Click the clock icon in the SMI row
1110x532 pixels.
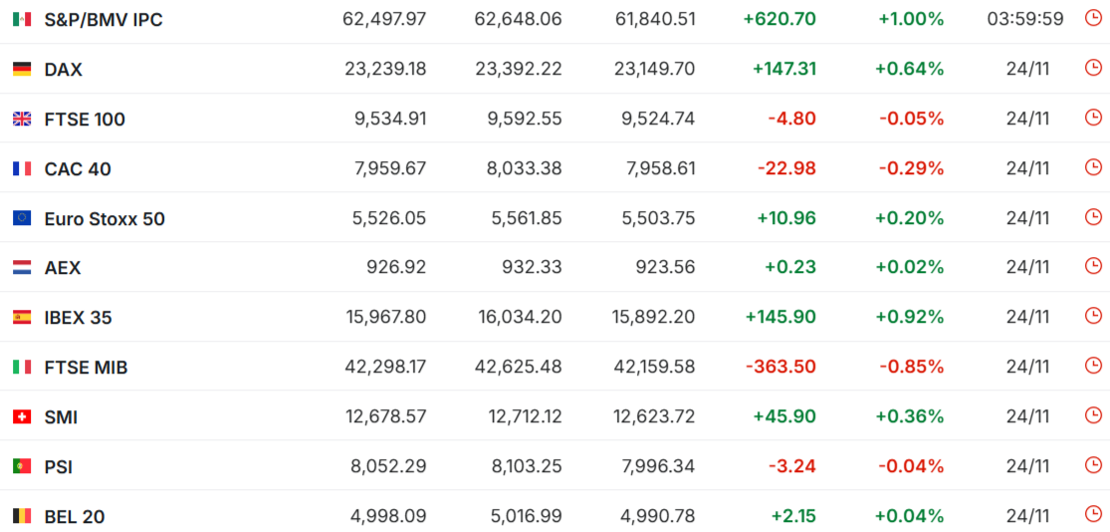pos(1093,416)
